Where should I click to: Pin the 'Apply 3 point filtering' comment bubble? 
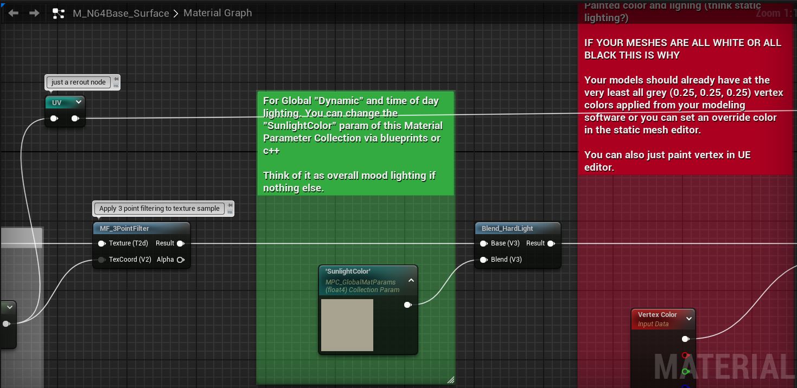[231, 205]
